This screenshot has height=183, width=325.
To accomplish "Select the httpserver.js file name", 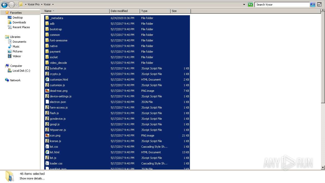I will [58, 130].
